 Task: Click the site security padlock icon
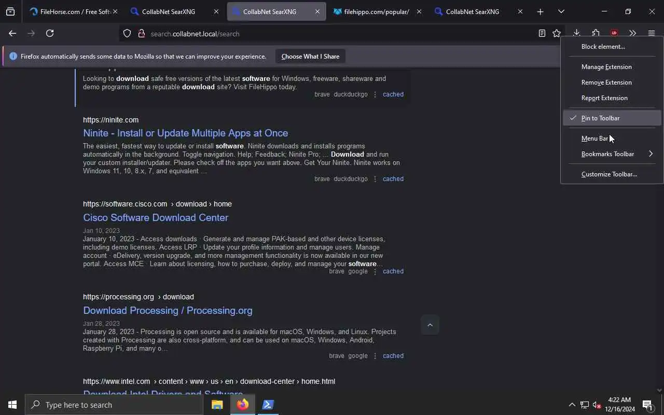coord(141,34)
